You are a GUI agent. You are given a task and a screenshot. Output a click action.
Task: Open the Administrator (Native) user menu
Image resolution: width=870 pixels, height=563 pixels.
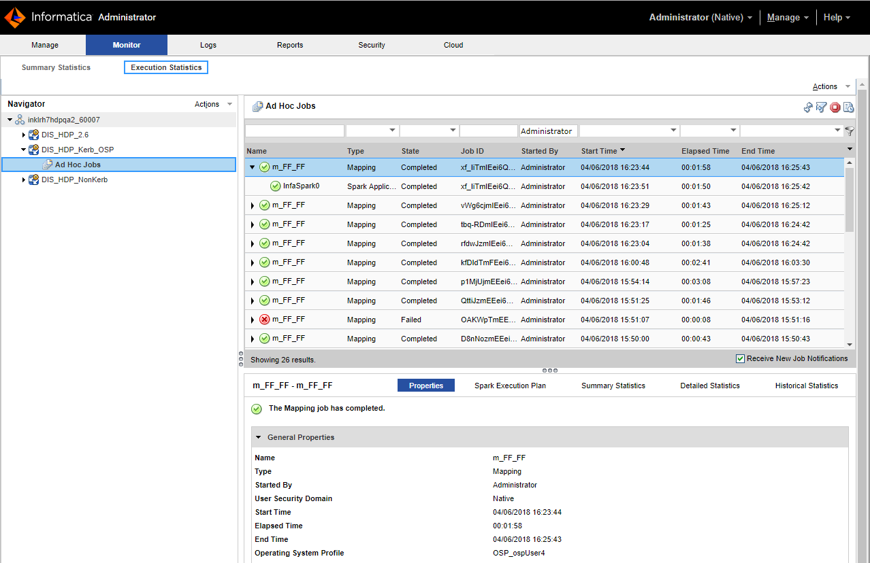point(700,18)
